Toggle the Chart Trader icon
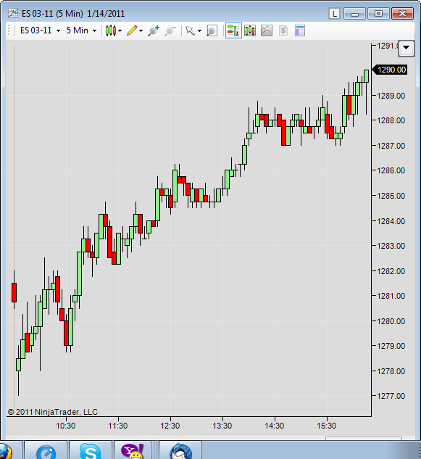The width and height of the screenshot is (421, 459). click(233, 30)
